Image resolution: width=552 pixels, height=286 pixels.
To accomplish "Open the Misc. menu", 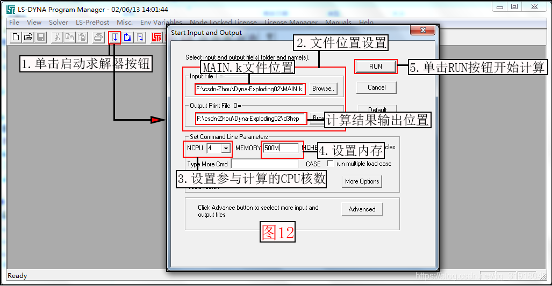I will (x=125, y=23).
